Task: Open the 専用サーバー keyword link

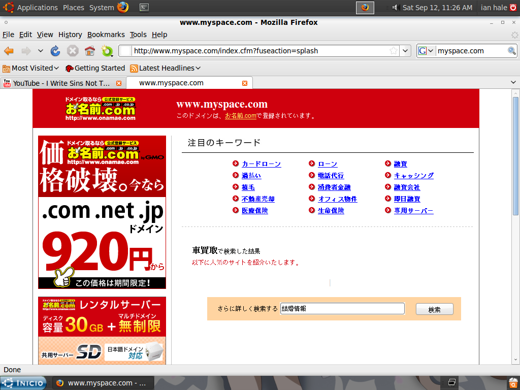Action: [x=413, y=211]
